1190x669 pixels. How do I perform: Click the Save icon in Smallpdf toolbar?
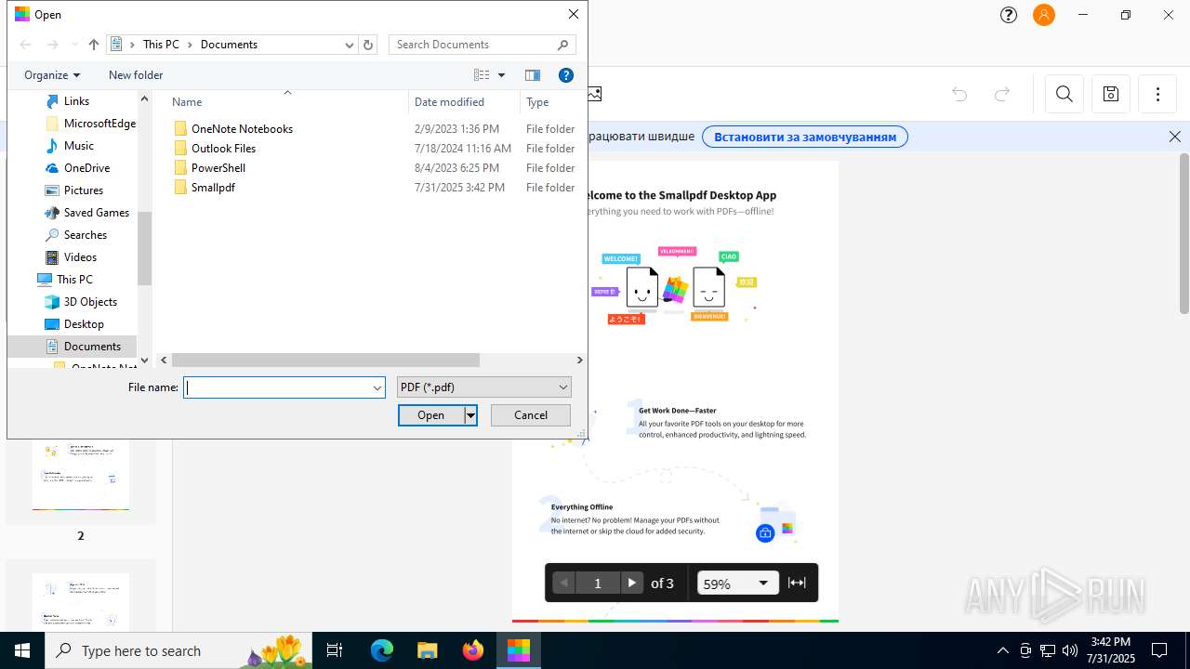(x=1111, y=94)
